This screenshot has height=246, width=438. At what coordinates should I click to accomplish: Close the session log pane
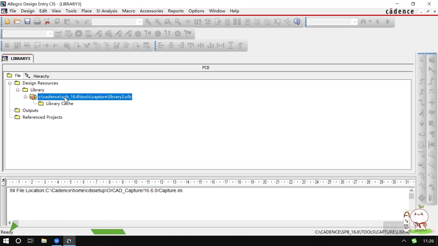tap(3, 180)
